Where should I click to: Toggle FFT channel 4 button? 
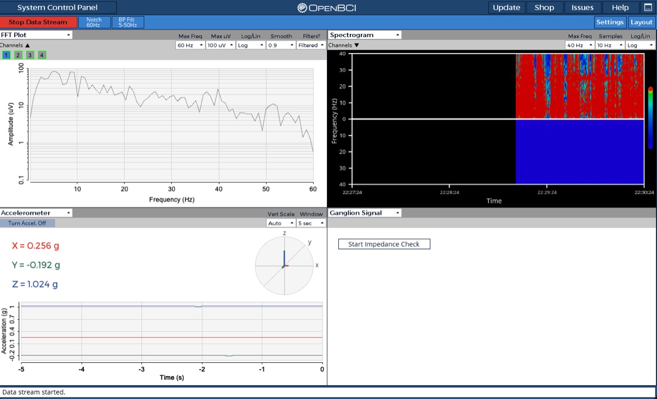tap(42, 55)
